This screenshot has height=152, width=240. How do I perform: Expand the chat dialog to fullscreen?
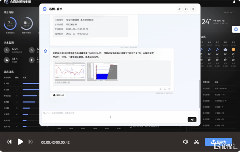pyautogui.click(x=186, y=9)
